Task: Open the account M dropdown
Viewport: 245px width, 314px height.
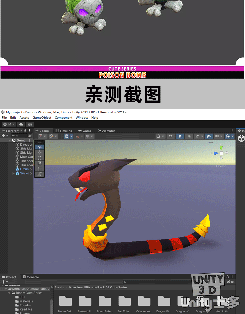Action: 9,124
